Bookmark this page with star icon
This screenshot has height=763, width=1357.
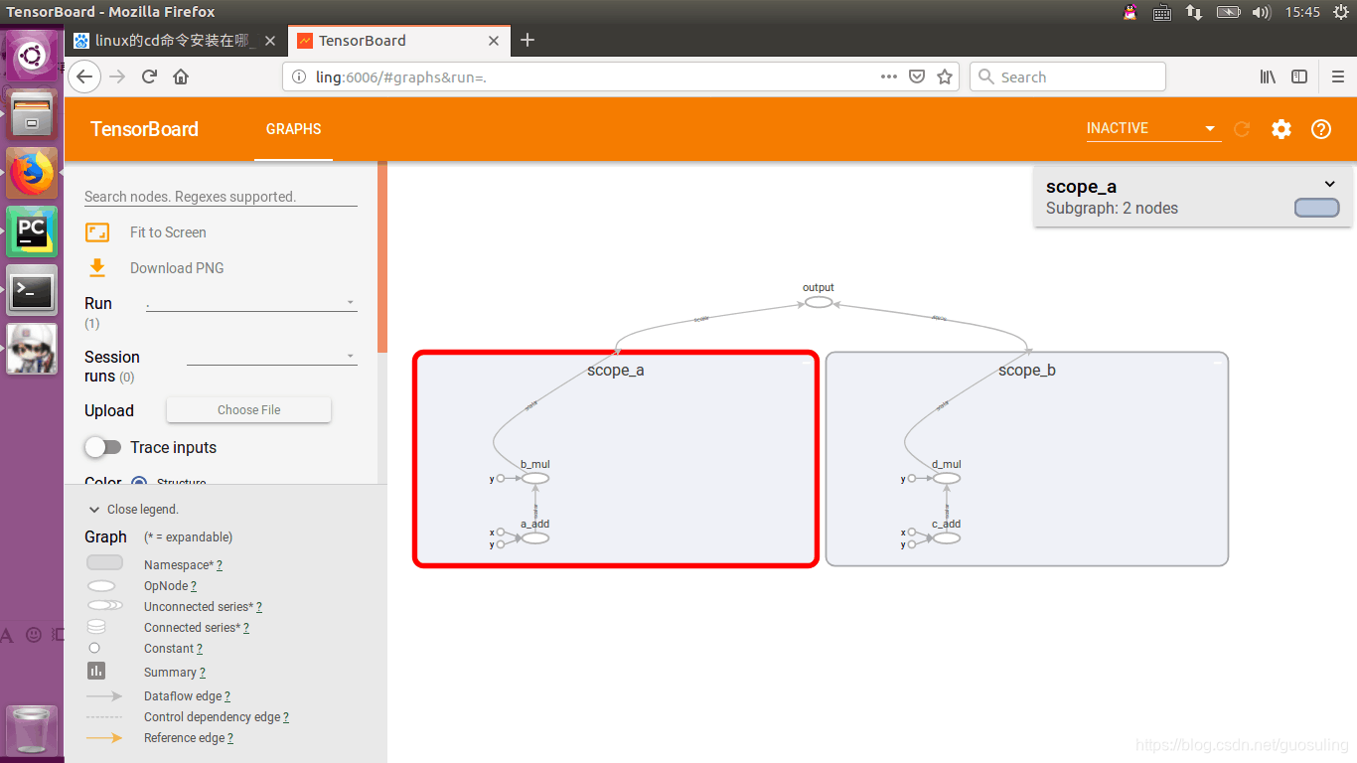945,76
